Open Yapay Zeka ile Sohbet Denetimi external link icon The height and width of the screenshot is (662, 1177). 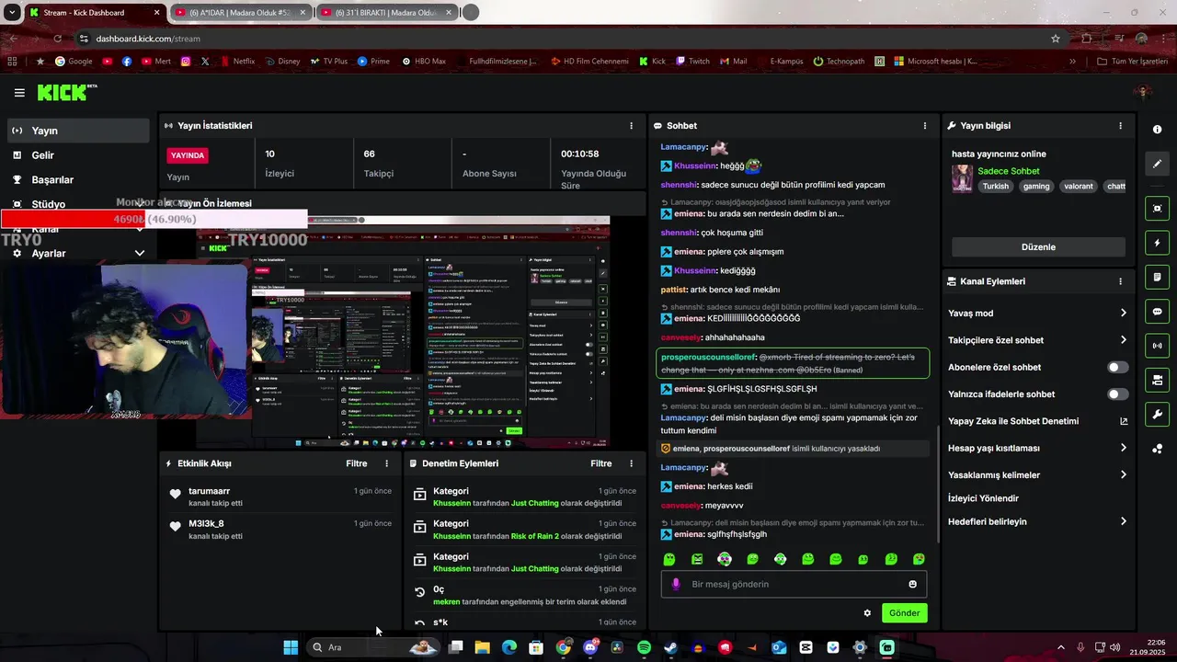(1124, 421)
